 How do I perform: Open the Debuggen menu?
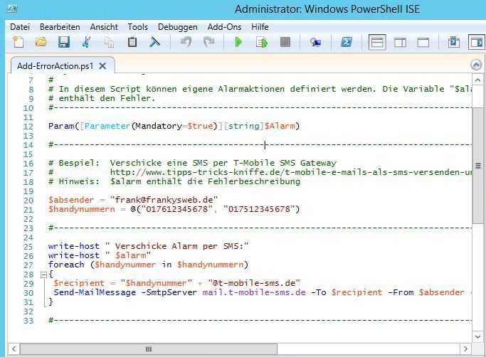[x=177, y=26]
